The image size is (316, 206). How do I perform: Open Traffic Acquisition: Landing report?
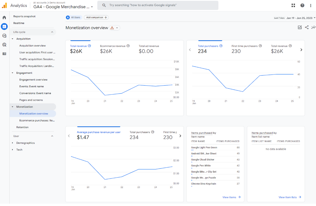point(36,66)
